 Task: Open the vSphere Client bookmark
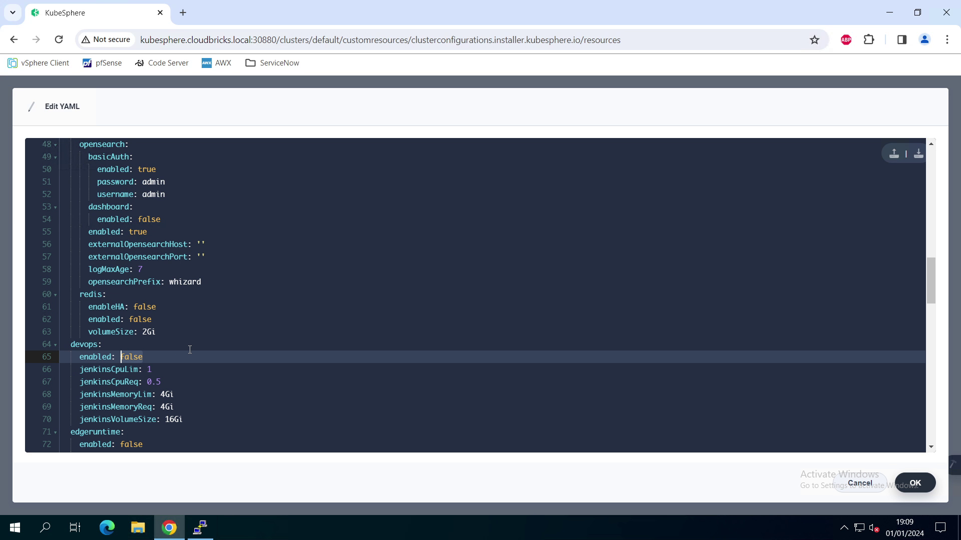(x=39, y=63)
